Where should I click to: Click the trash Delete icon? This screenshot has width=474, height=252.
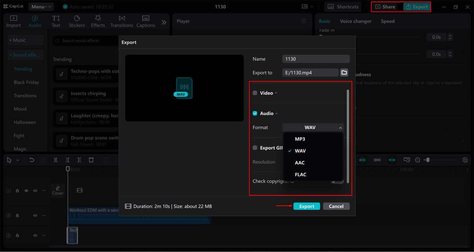pos(91,160)
